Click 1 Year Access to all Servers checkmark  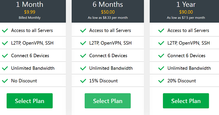tap(161, 31)
